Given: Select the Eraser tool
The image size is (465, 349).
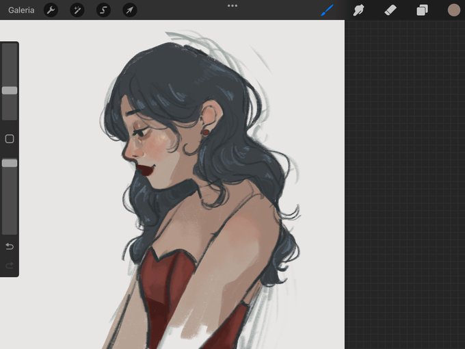Looking at the screenshot, I should coord(390,10).
